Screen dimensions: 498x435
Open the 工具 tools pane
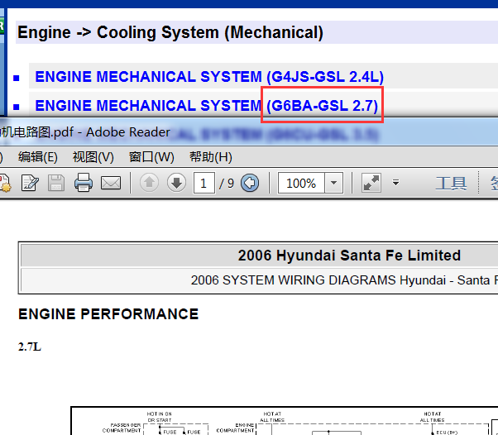point(451,184)
